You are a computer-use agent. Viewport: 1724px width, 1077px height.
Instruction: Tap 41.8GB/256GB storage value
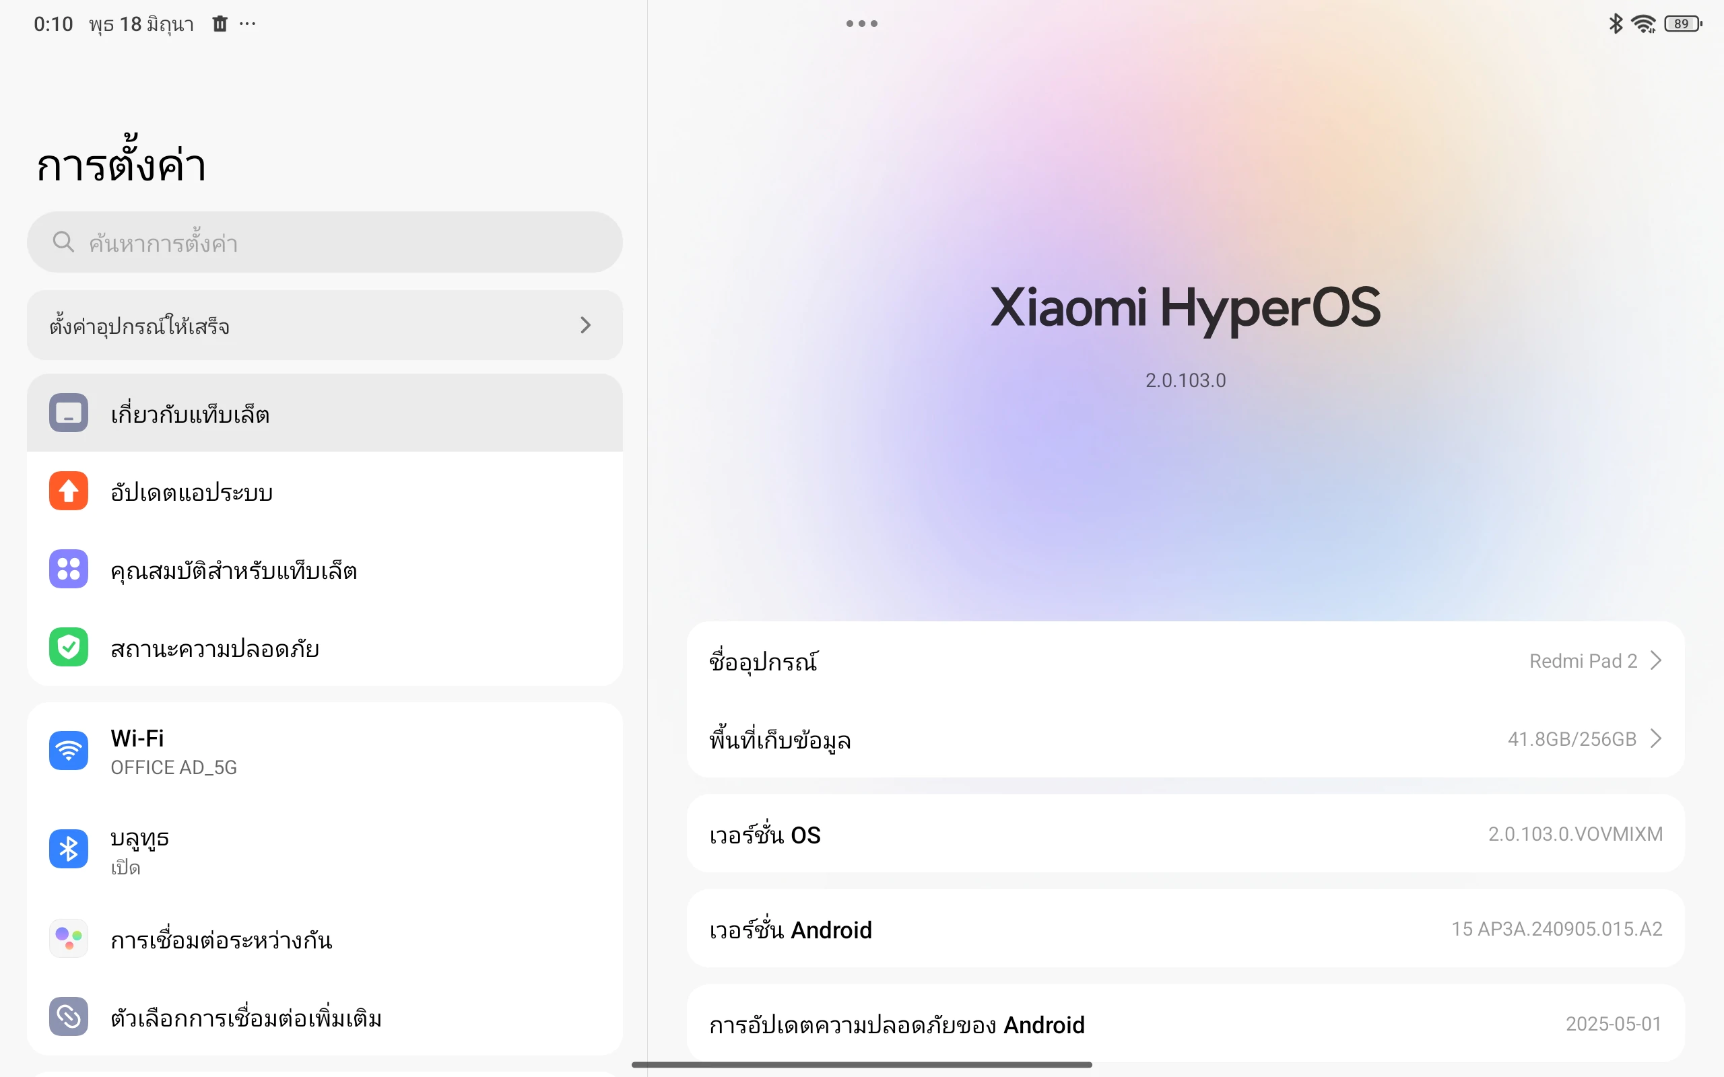(1572, 739)
